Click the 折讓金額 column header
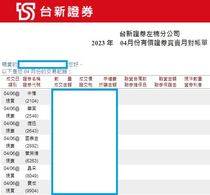The height and width of the screenshot is (195, 210). [x=108, y=85]
